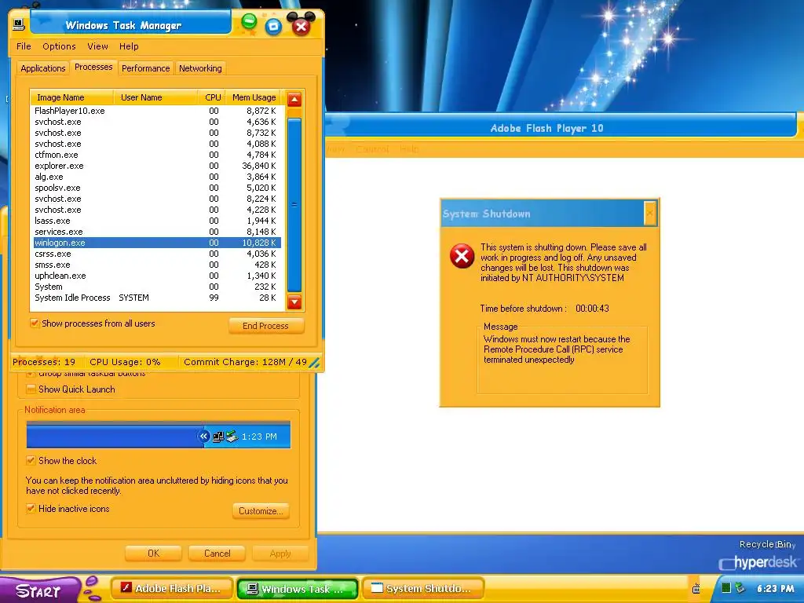804x603 pixels.
Task: Select lsass.exe process row
Action: 156,221
